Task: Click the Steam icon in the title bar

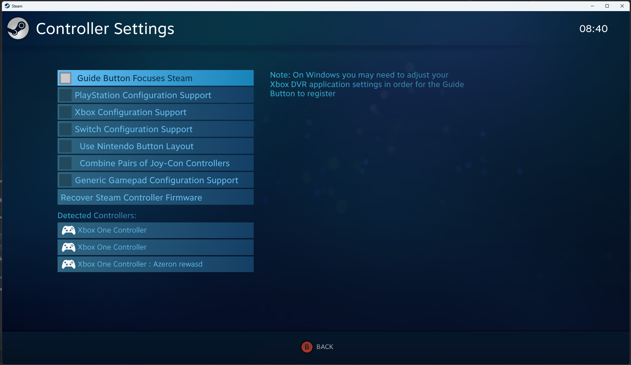Action: pos(7,6)
